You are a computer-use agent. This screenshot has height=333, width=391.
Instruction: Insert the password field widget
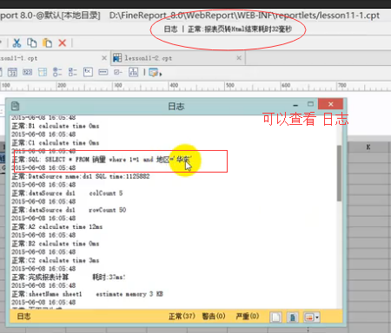(103, 72)
